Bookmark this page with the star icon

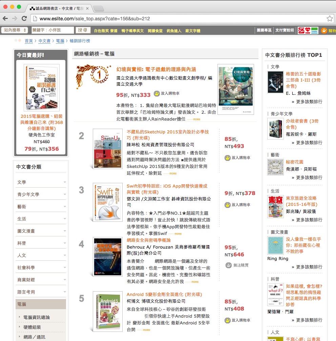click(330, 19)
